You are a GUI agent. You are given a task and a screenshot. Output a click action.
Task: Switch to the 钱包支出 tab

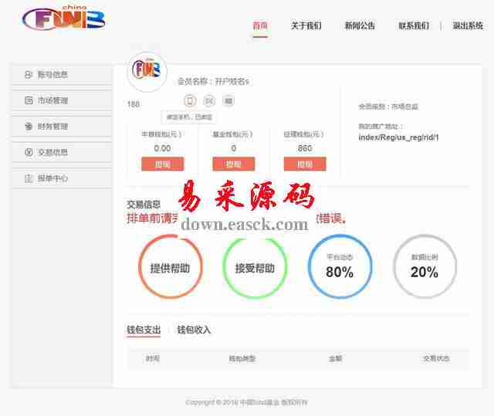144,330
